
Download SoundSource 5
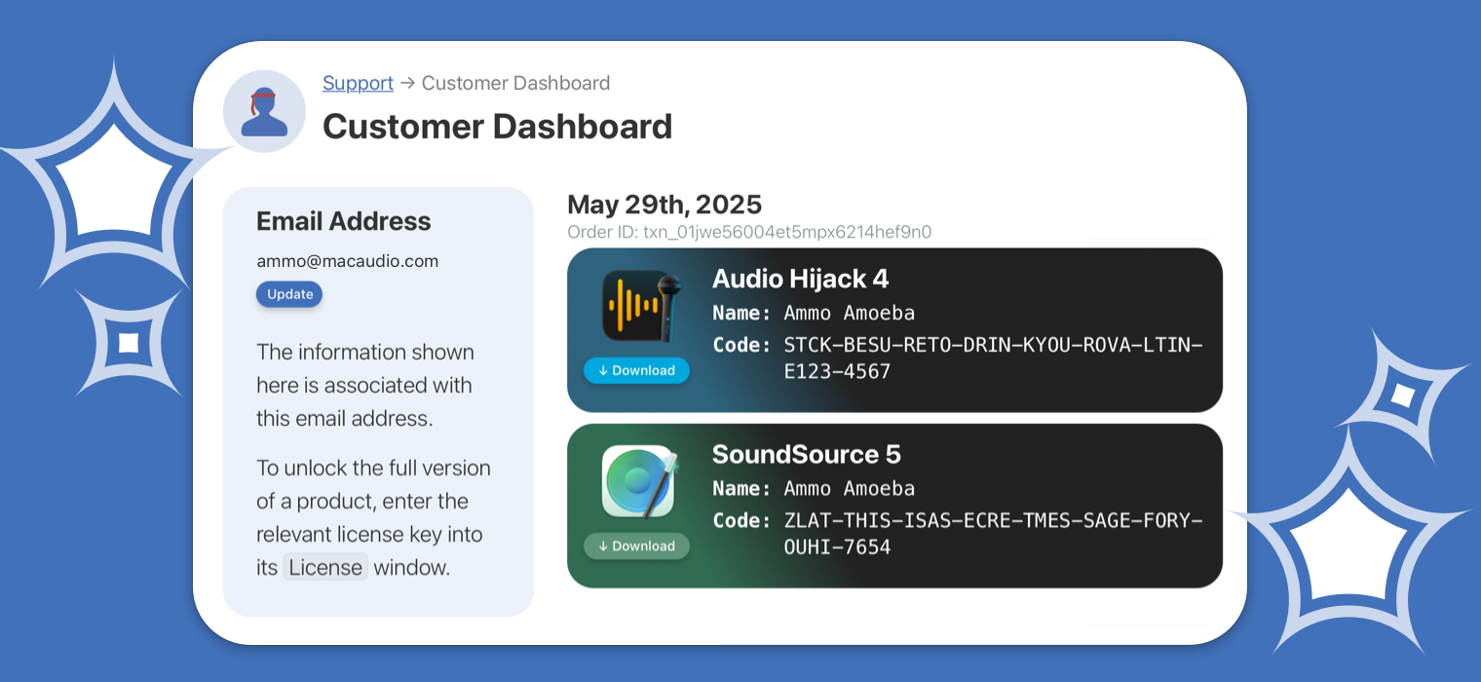tap(636, 546)
